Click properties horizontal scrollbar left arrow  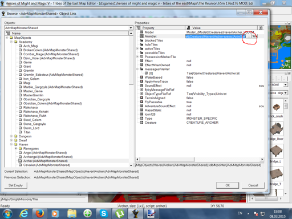click(137, 159)
